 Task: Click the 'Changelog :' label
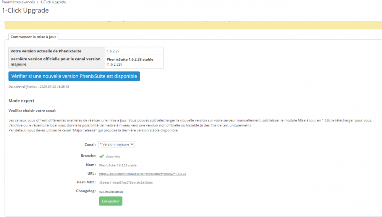(86, 191)
